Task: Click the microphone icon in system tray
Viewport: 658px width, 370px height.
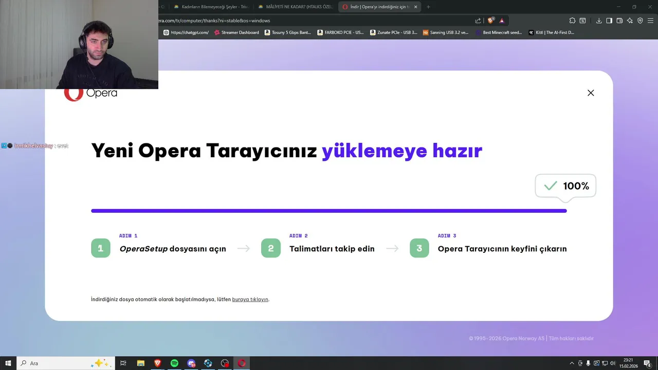Action: (x=588, y=363)
